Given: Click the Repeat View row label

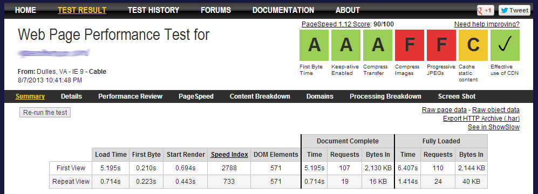Looking at the screenshot, I should (x=71, y=182).
